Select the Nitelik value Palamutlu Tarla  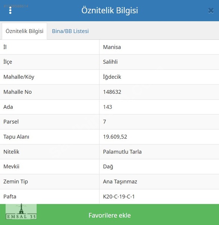122,152
